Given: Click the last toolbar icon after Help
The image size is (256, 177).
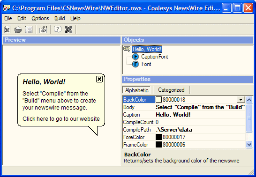Looking at the screenshot, I should point(68,29).
